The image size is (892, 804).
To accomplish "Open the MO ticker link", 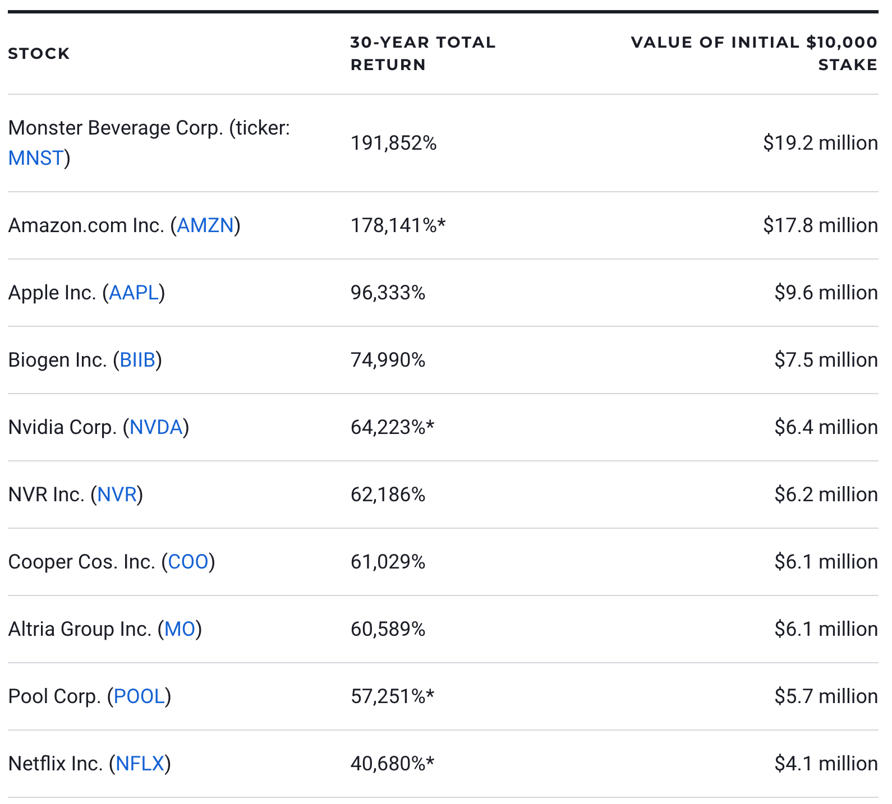I will (x=180, y=629).
